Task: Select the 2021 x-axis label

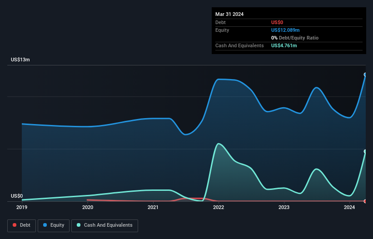Action: click(153, 207)
